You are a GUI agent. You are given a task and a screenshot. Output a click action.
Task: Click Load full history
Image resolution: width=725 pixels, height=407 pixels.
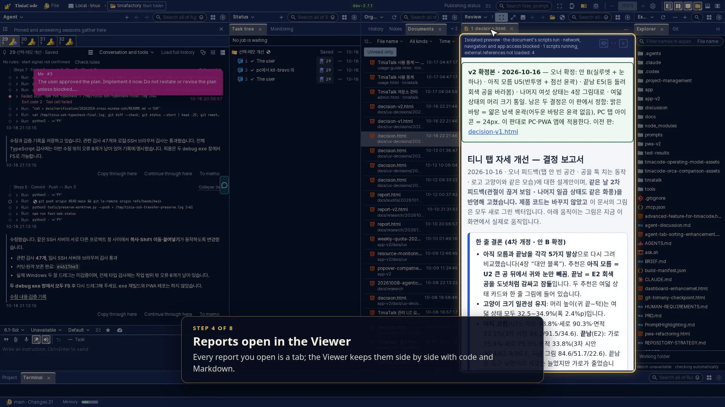178,52
